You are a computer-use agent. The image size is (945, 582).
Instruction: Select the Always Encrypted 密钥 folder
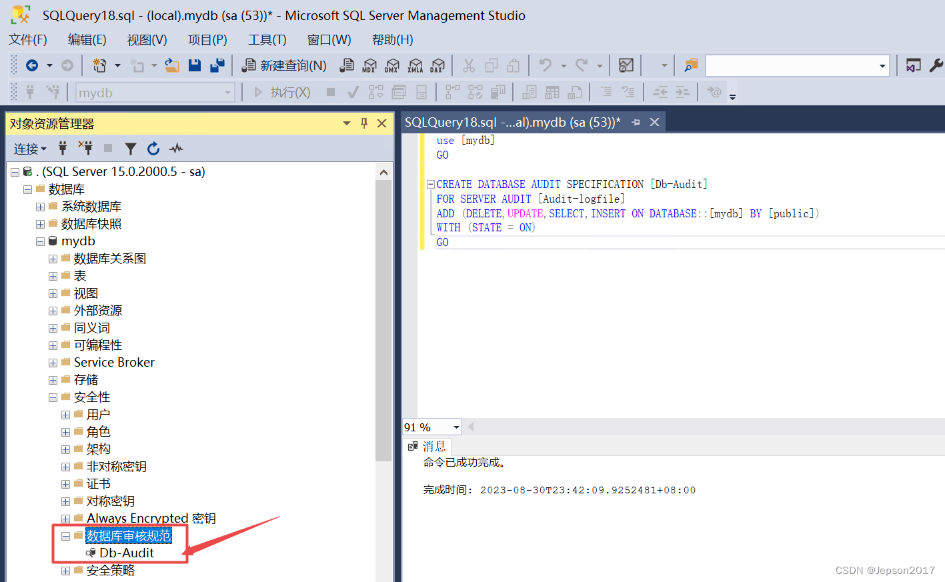point(151,519)
